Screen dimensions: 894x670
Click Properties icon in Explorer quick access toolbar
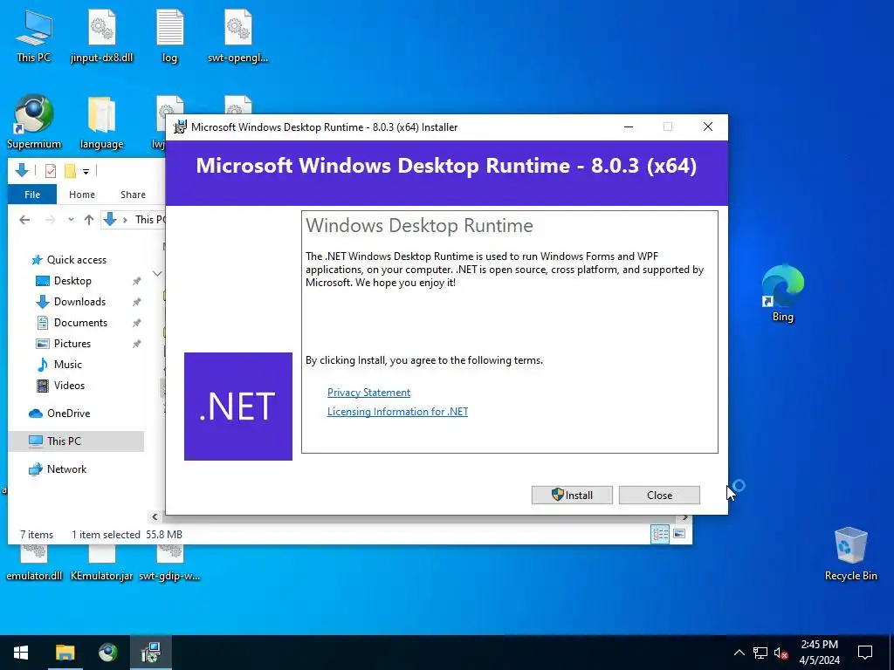[x=51, y=170]
